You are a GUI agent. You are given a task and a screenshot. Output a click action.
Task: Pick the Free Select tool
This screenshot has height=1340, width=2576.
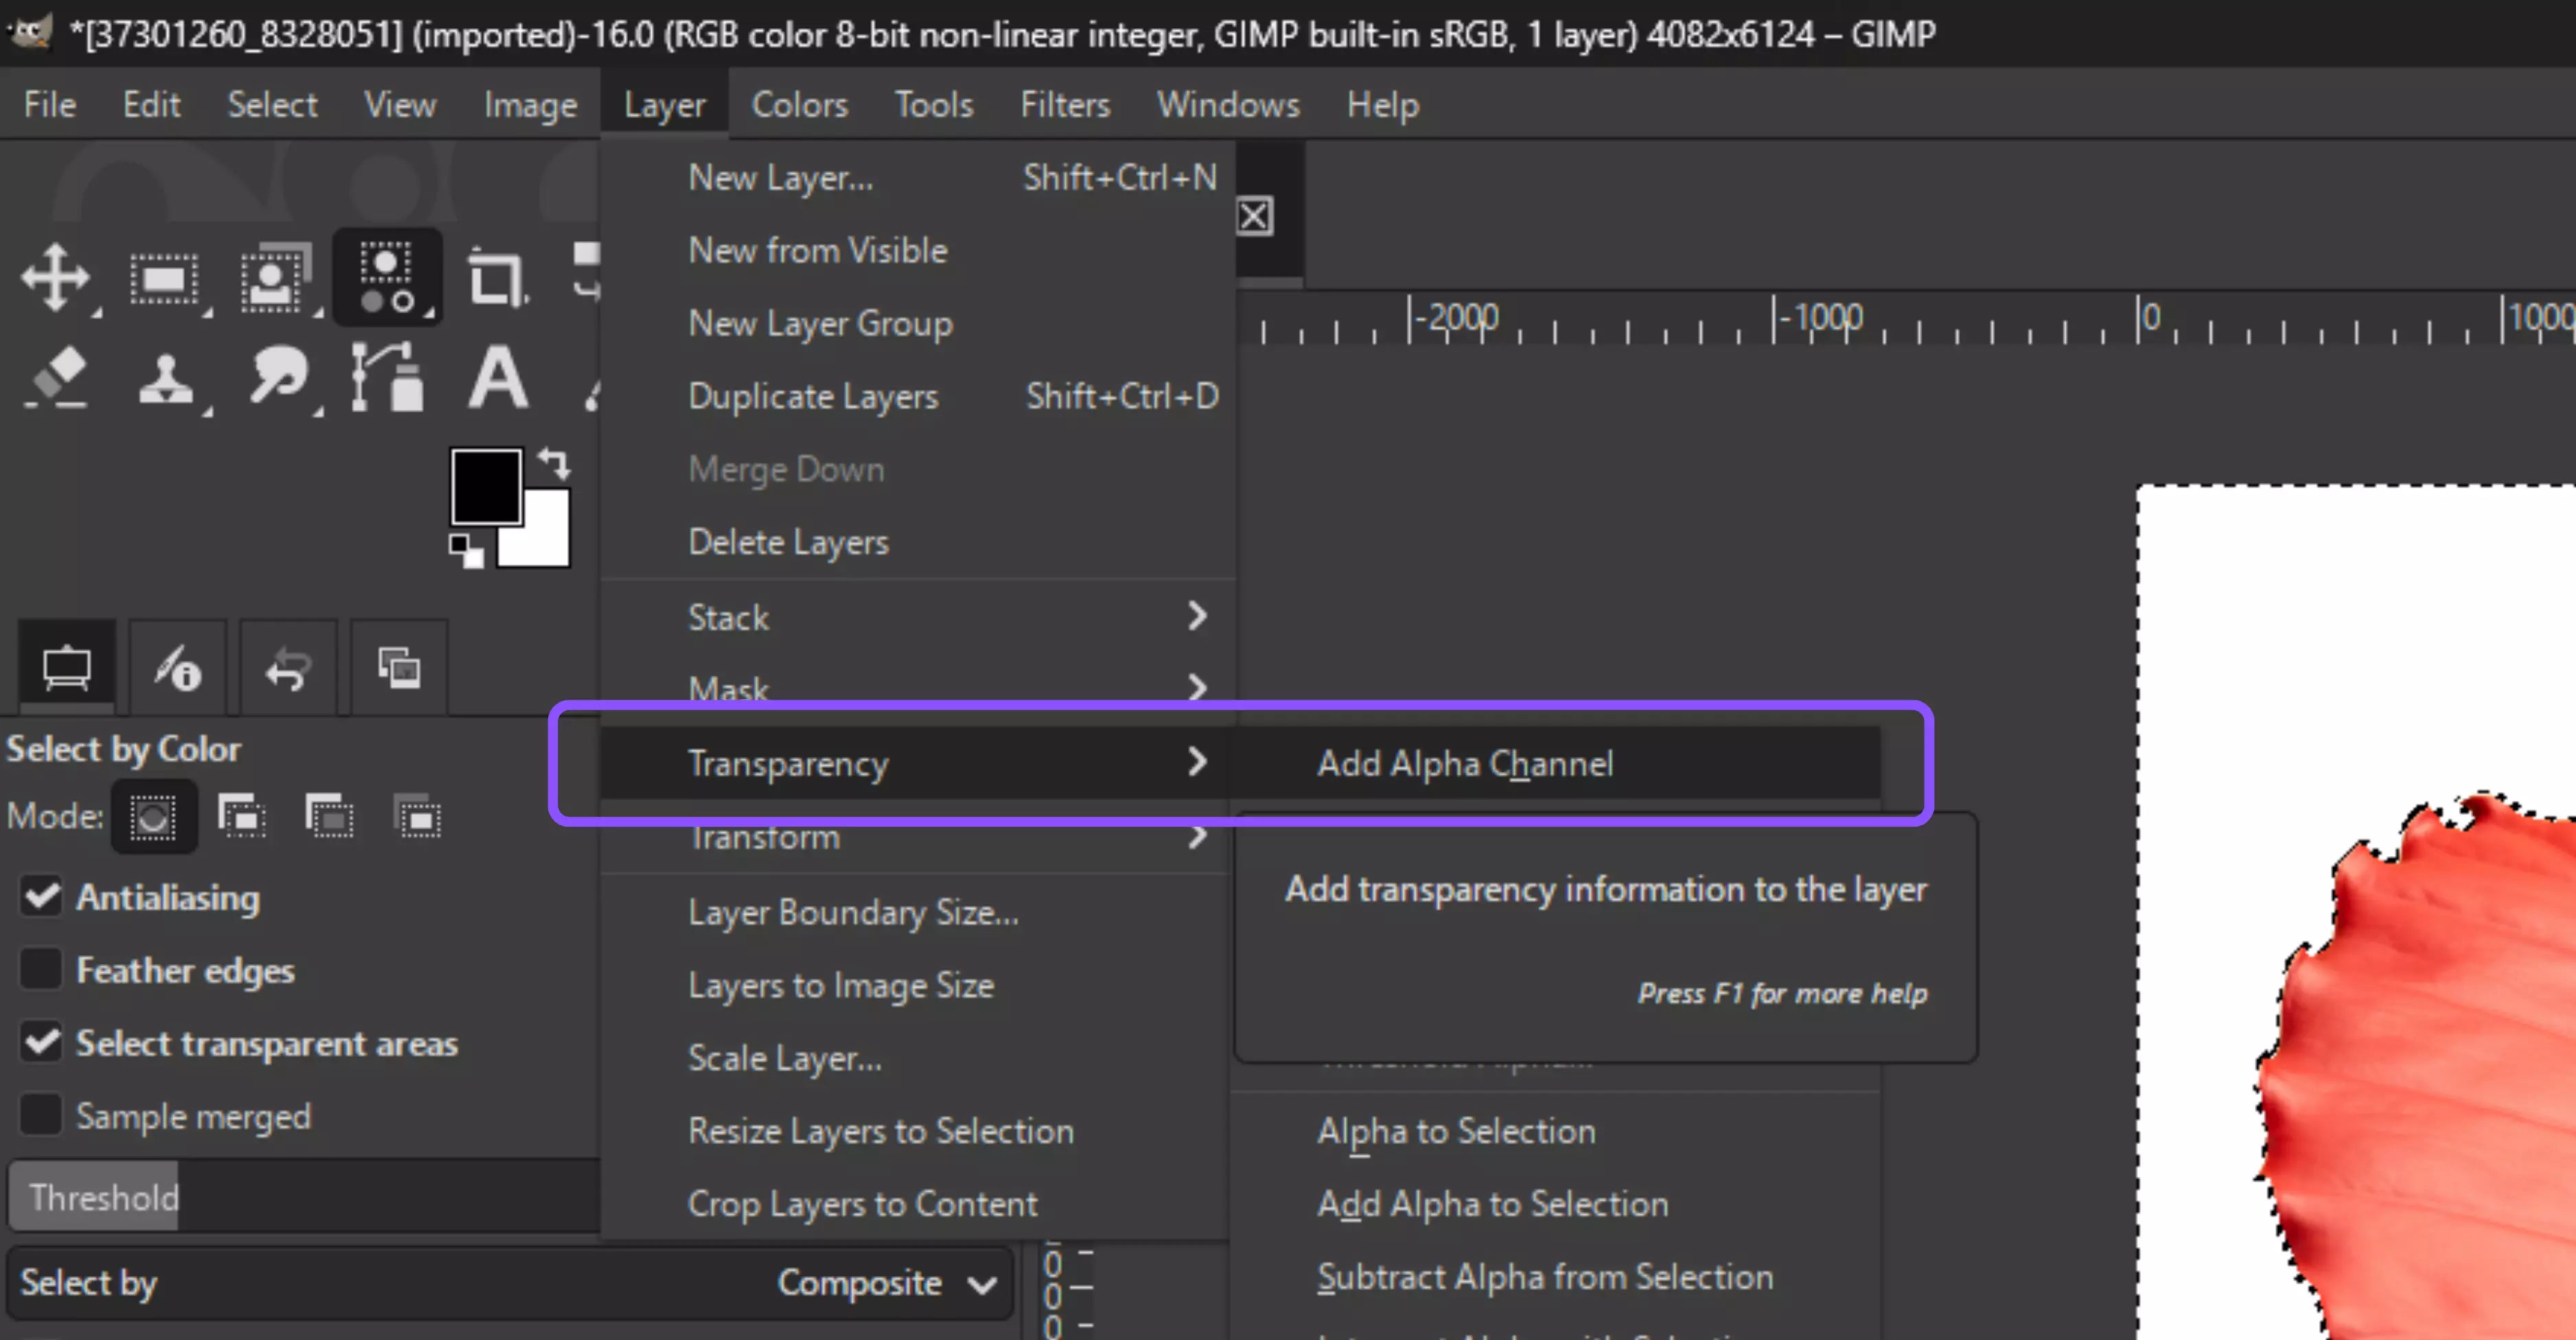[x=275, y=278]
